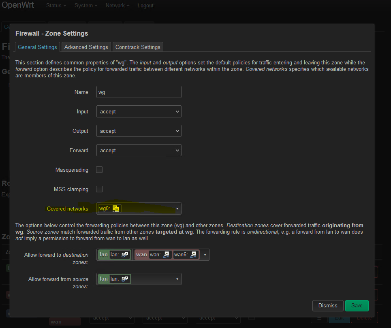Switch to the Conntrack Settings tab
The width and height of the screenshot is (391, 328).
tap(138, 47)
